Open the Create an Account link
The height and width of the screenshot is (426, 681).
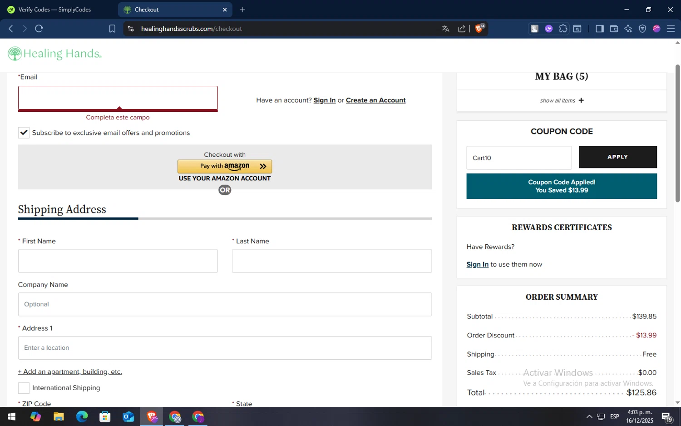(x=375, y=100)
